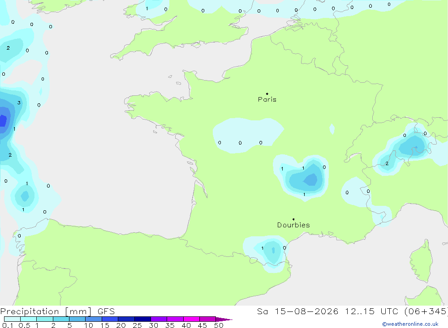Viewport: 448px width, 328px height.
Task: Pick the 15–20 mm legend swatch
Action: pyautogui.click(x=110, y=319)
